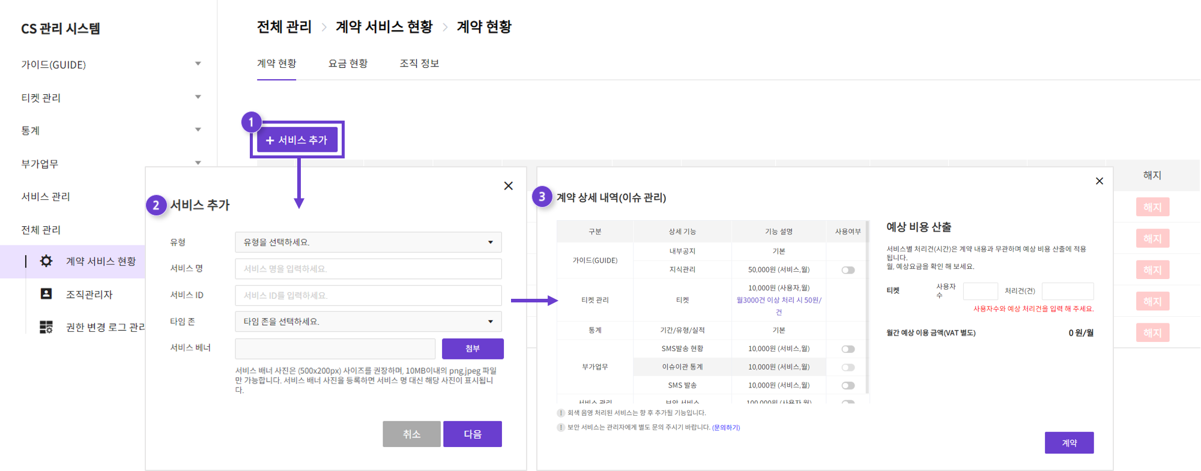Enable the SMS발송 현황 switch
The image size is (1201, 471).
(x=847, y=349)
